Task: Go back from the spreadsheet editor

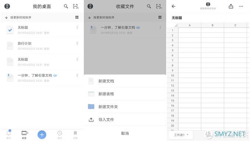Action: [x=174, y=6]
